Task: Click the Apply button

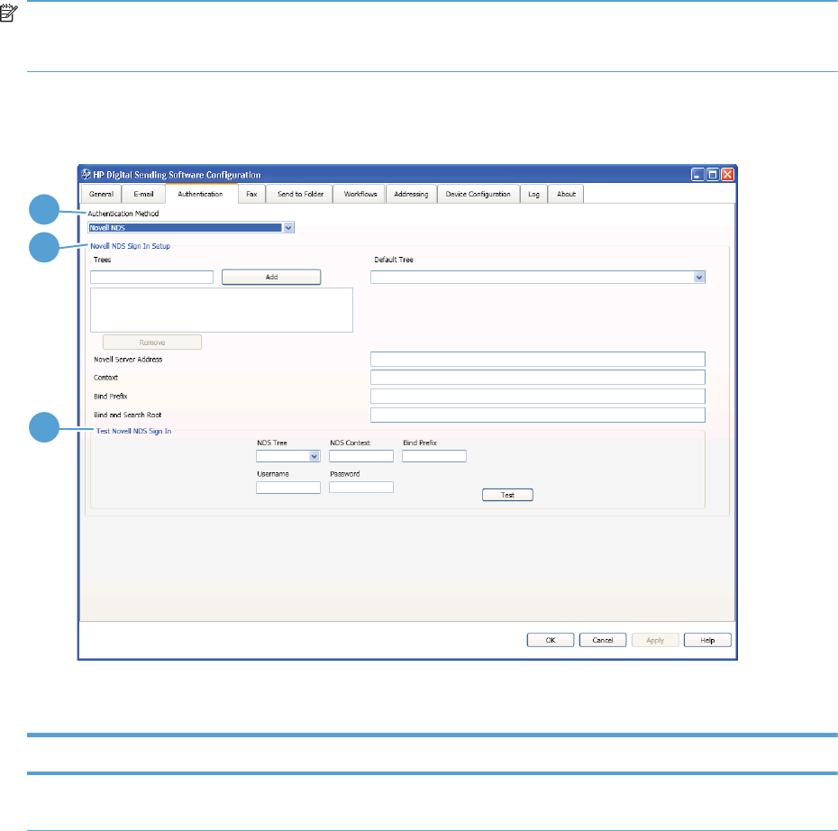Action: 655,640
